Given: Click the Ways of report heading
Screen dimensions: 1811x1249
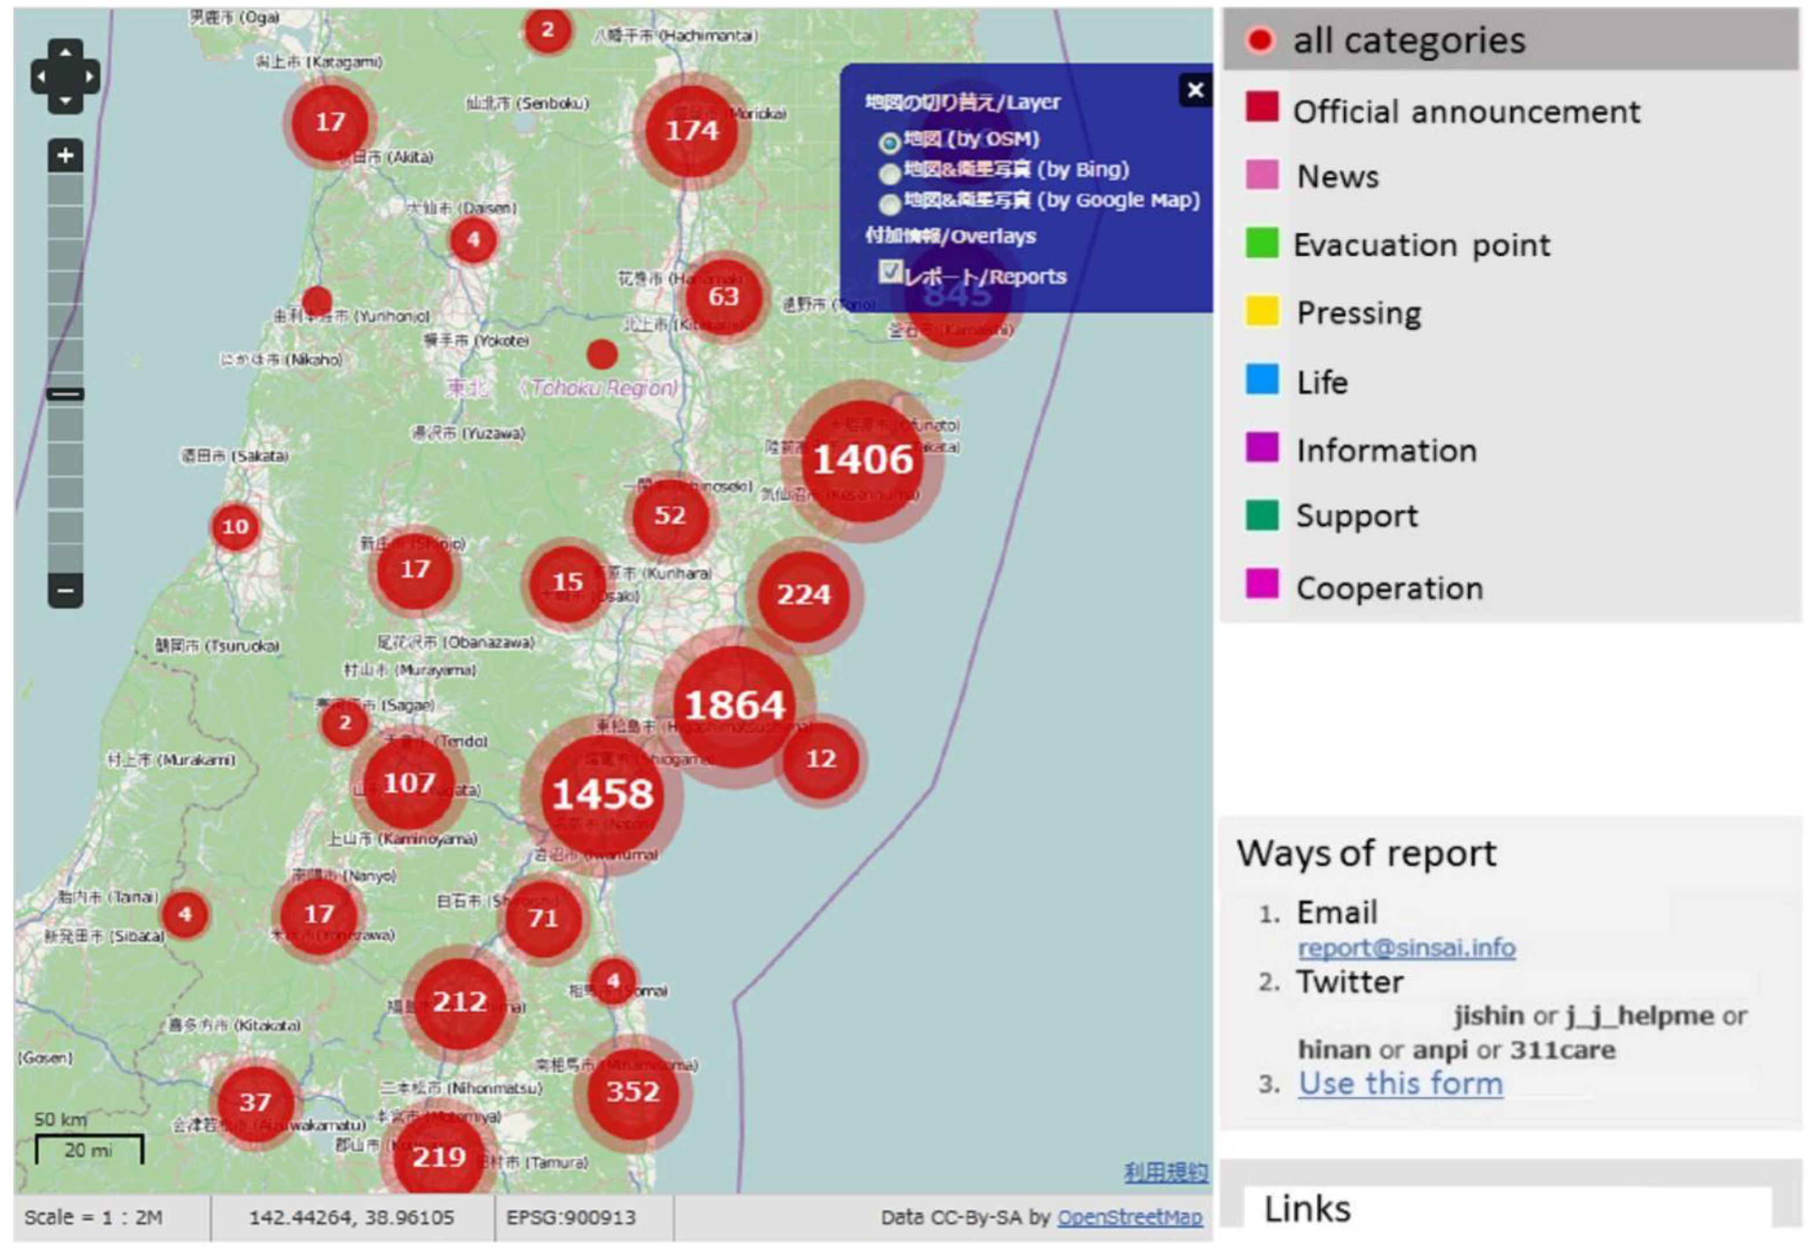Looking at the screenshot, I should pyautogui.click(x=1366, y=853).
